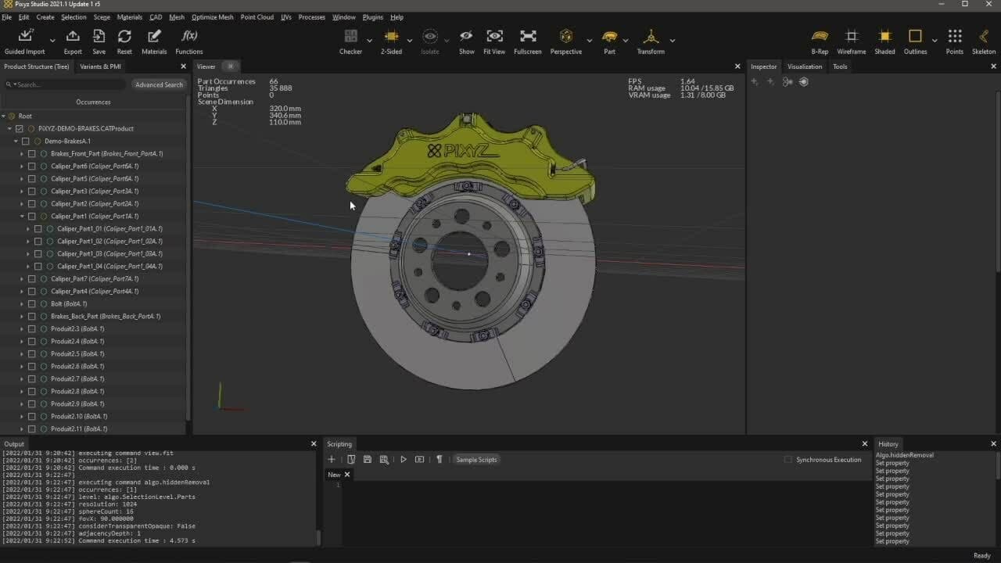Open the Checker dropdown arrow
The height and width of the screenshot is (563, 1001).
click(x=369, y=40)
